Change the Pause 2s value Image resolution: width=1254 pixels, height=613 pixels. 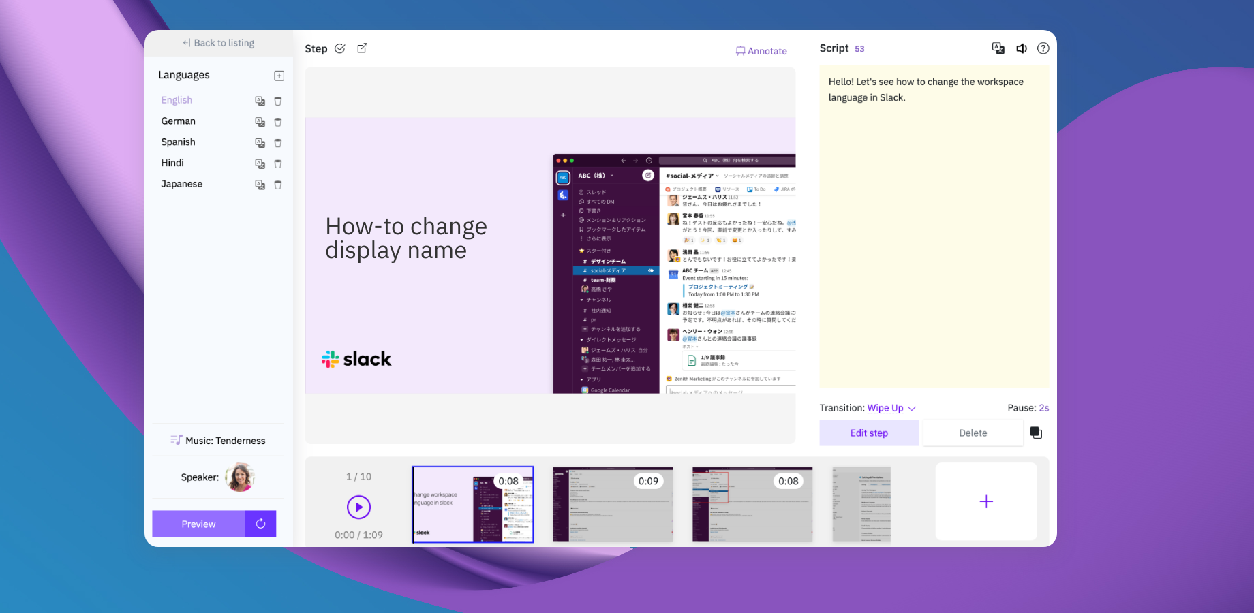(x=1043, y=408)
